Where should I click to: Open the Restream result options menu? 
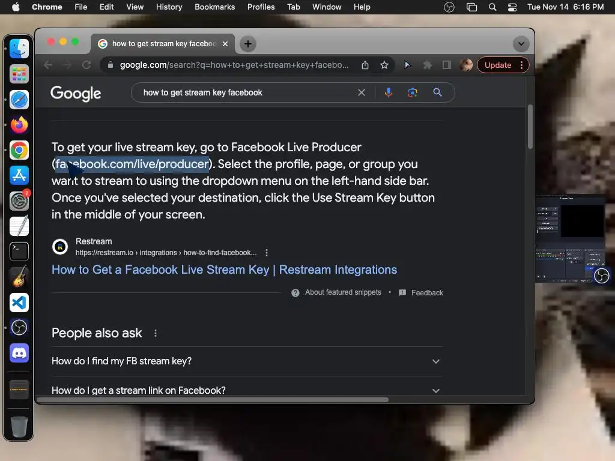(267, 253)
